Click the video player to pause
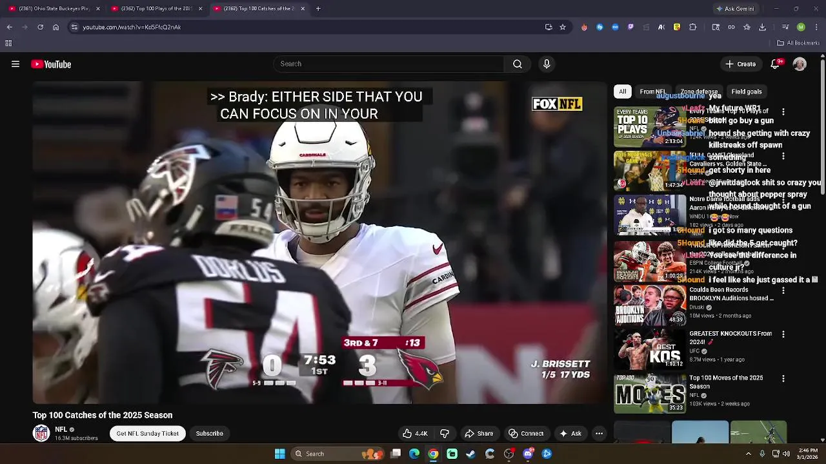The image size is (826, 464). click(x=320, y=242)
